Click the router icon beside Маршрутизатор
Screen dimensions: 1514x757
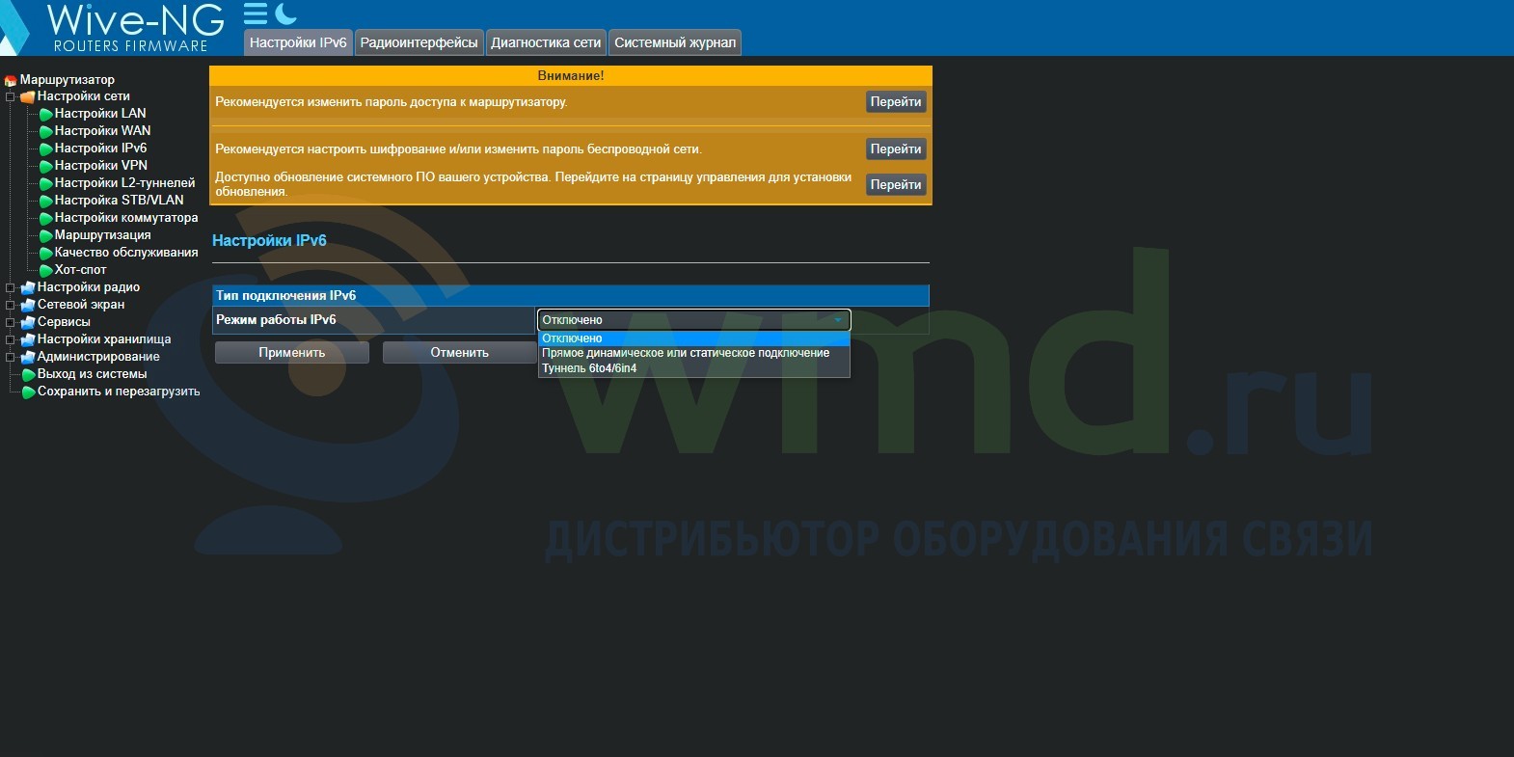point(11,80)
